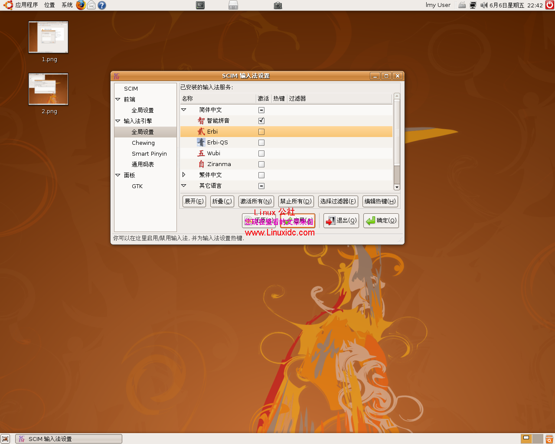The height and width of the screenshot is (444, 555).
Task: Click the Firefox browser launcher icon
Action: coord(81,5)
